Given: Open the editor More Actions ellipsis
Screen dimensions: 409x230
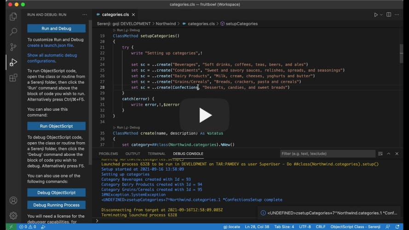Looking at the screenshot, I should (397, 15).
